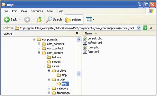Viewport: 157px width, 96px height.
Task: Sort files by the Name column header
Action: [x=88, y=33]
